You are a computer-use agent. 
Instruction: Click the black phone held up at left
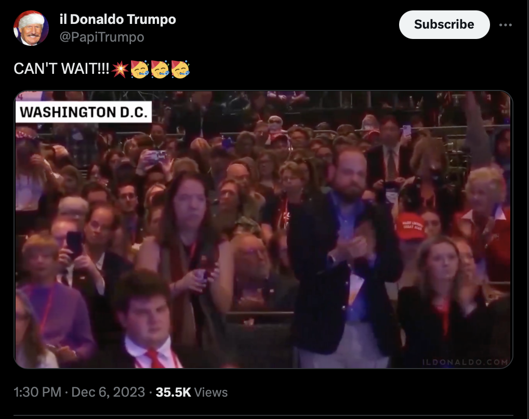[x=74, y=243]
